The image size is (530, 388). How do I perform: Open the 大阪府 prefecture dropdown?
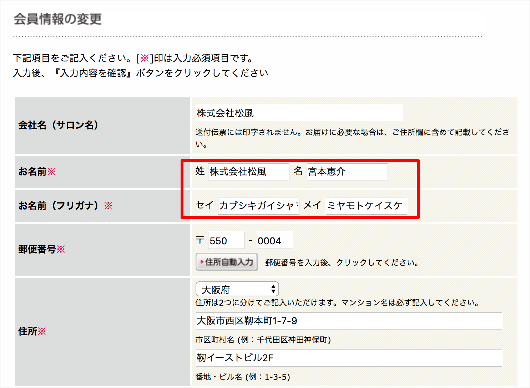point(237,289)
